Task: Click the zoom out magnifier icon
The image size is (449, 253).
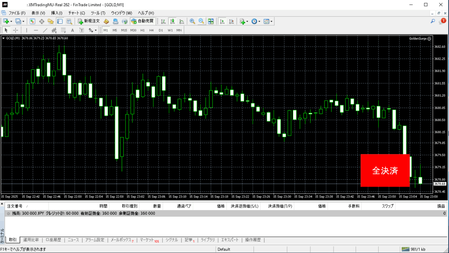Action: (x=201, y=21)
